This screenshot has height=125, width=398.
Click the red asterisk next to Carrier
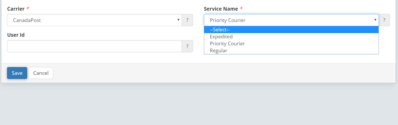tap(28, 8)
